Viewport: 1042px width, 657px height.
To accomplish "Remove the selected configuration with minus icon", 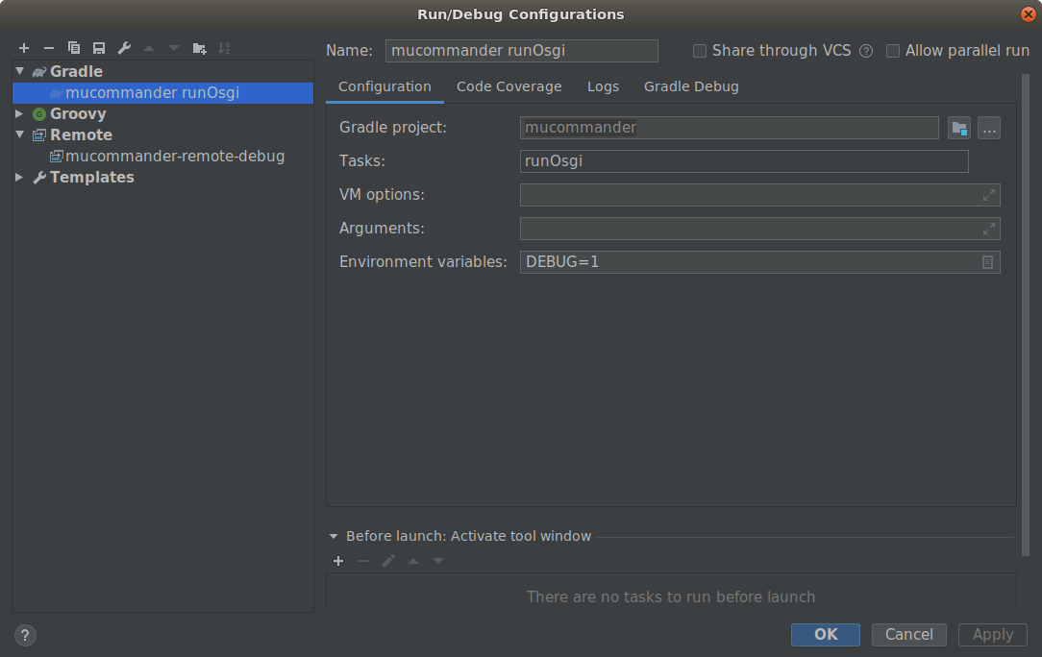I will 48,48.
